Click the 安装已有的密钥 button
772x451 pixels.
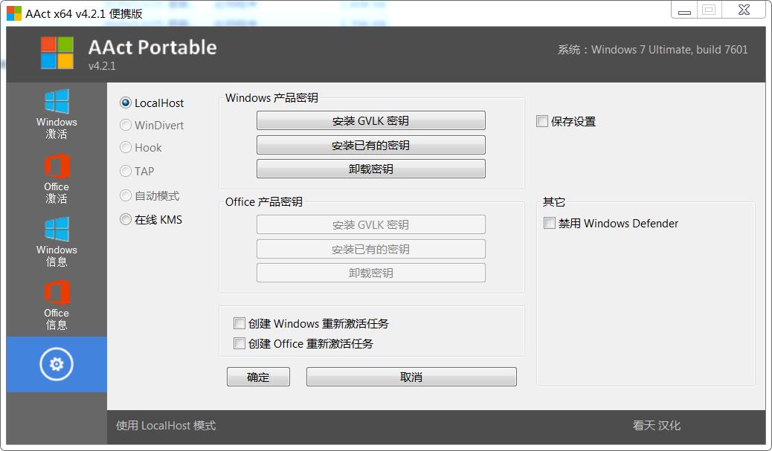pyautogui.click(x=370, y=144)
